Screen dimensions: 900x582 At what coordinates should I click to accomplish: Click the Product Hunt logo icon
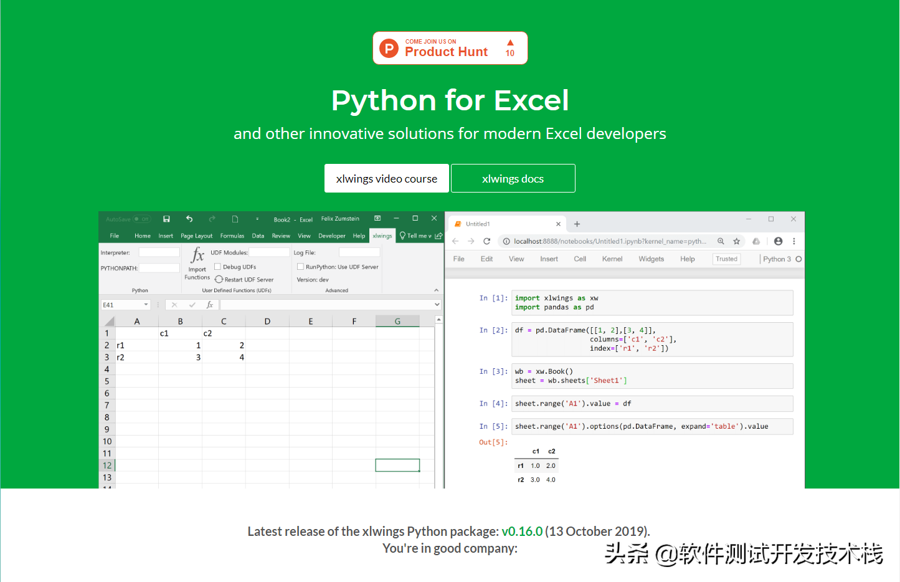pyautogui.click(x=389, y=48)
